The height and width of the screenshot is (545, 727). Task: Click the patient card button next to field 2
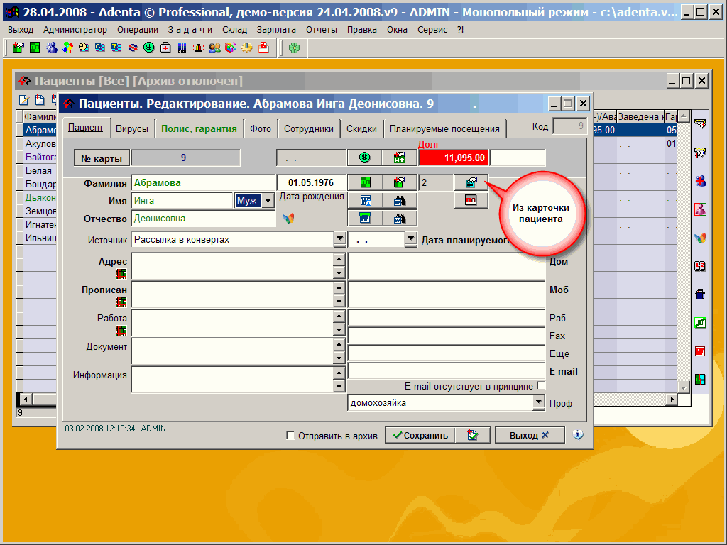pos(471,182)
